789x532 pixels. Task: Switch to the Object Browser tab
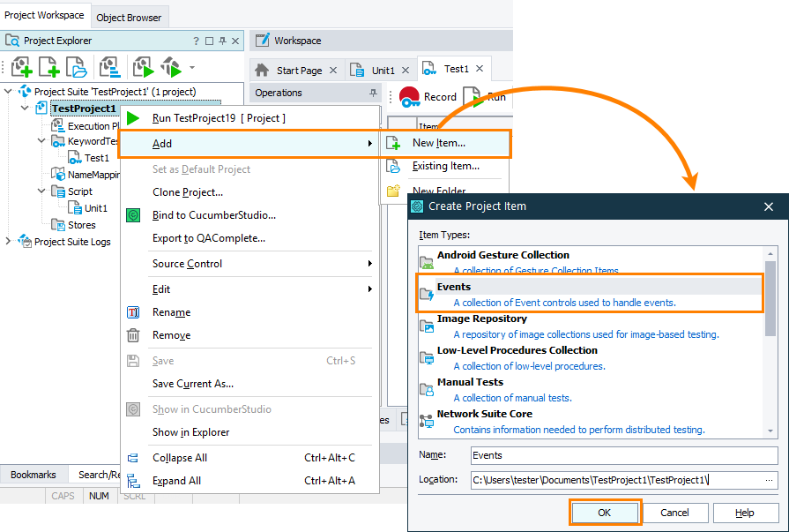[x=129, y=16]
